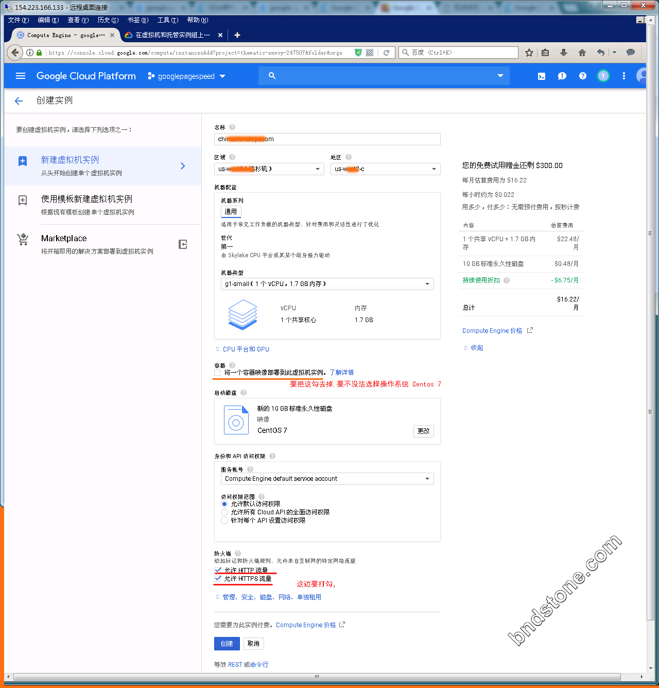Click the undo arrow icon in Firefox toolbar
The height and width of the screenshot is (688, 659).
[x=600, y=53]
